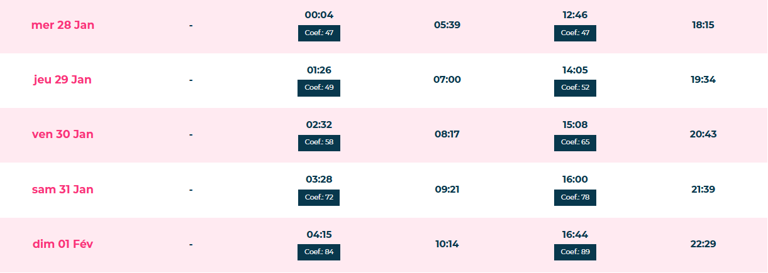Select the Coef: 84 badge
The width and height of the screenshot is (768, 273).
tap(319, 252)
